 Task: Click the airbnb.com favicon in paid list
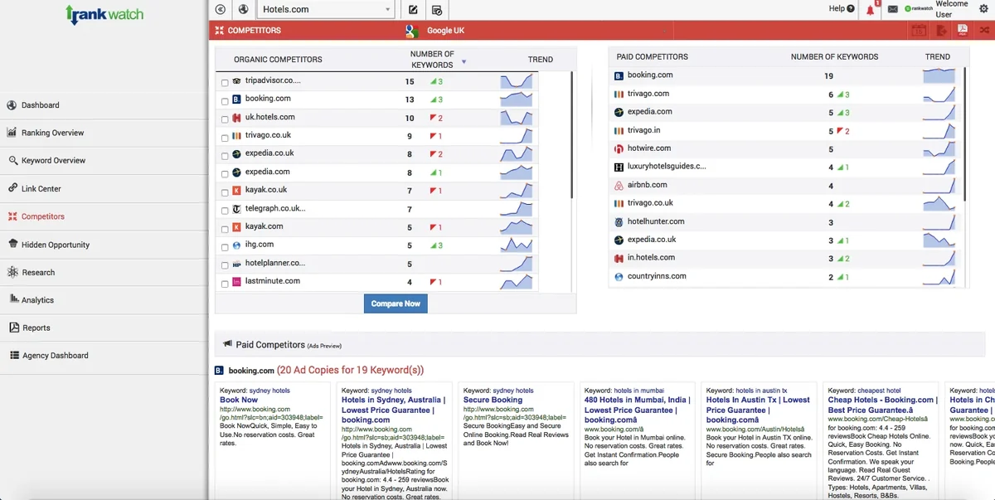pyautogui.click(x=619, y=185)
